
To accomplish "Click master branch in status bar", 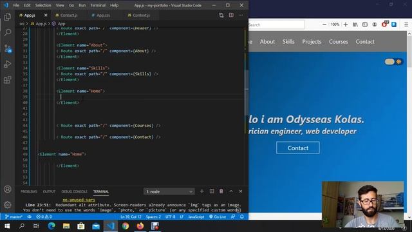I will (x=14, y=217).
